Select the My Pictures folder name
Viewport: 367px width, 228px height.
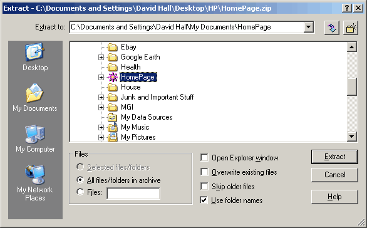(x=138, y=137)
